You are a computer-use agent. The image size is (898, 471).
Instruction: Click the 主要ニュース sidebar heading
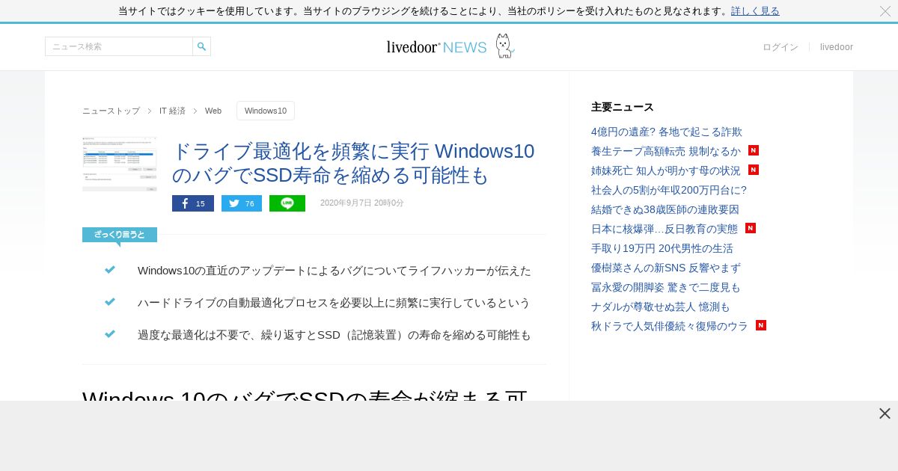[x=623, y=107]
